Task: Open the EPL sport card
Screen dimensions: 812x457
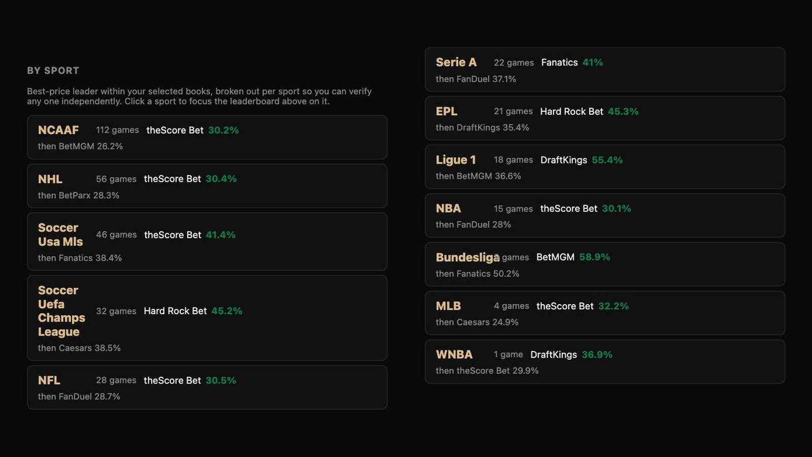Action: pos(605,118)
